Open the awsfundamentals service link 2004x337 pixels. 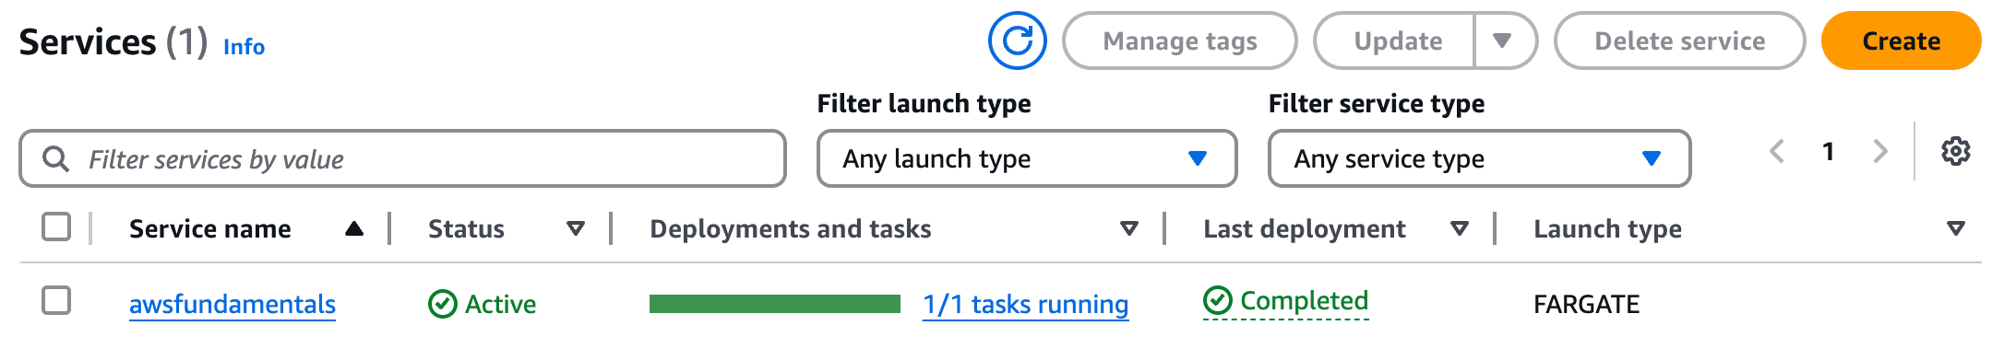(x=233, y=304)
